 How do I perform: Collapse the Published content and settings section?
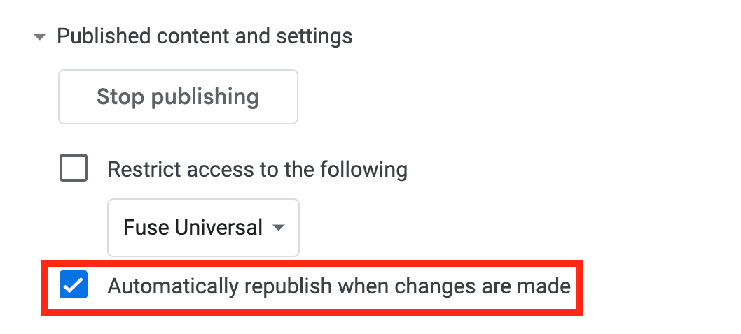(x=40, y=36)
